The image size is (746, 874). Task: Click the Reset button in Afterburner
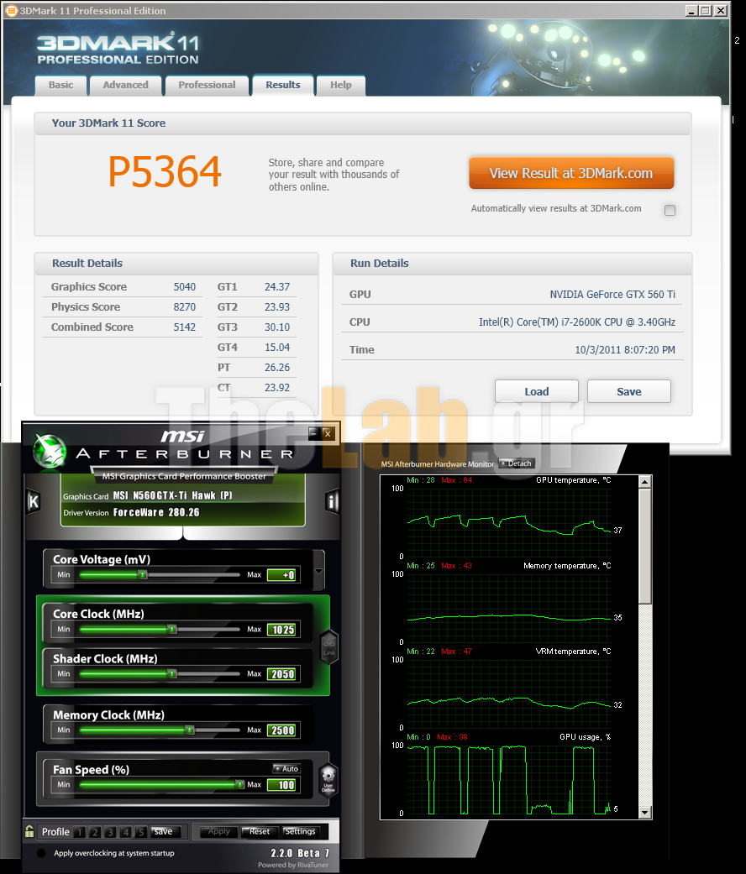[x=260, y=832]
